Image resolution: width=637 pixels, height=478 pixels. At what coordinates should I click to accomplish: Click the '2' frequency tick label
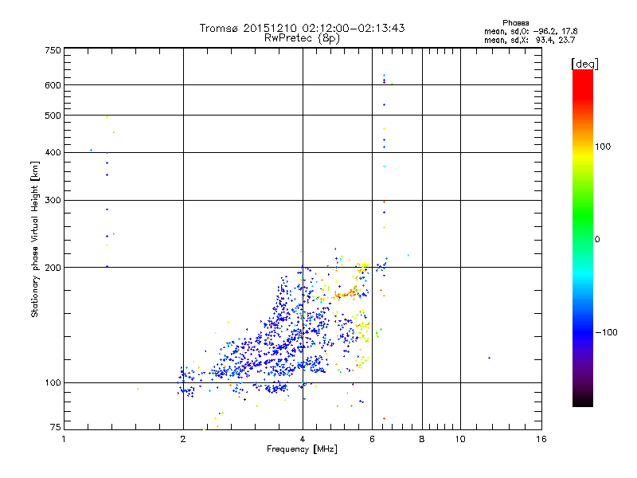(183, 439)
